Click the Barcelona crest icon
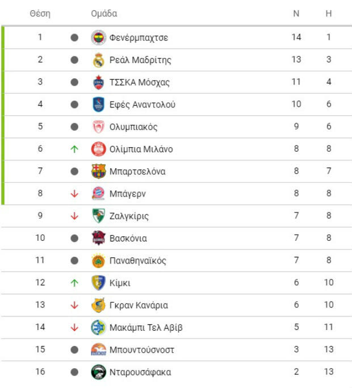Image resolution: width=352 pixels, height=388 pixels. tap(98, 171)
